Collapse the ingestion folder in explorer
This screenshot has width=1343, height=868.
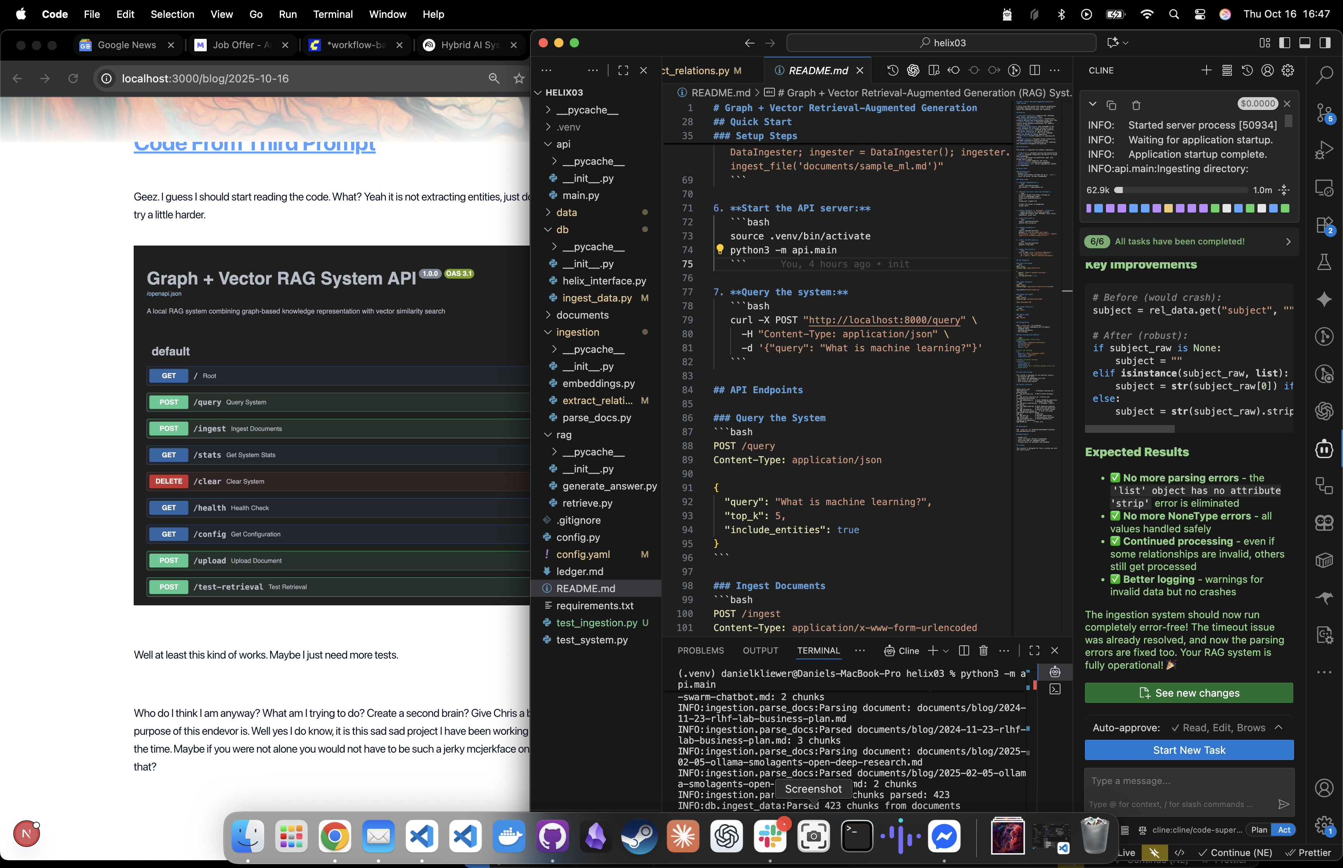(577, 332)
